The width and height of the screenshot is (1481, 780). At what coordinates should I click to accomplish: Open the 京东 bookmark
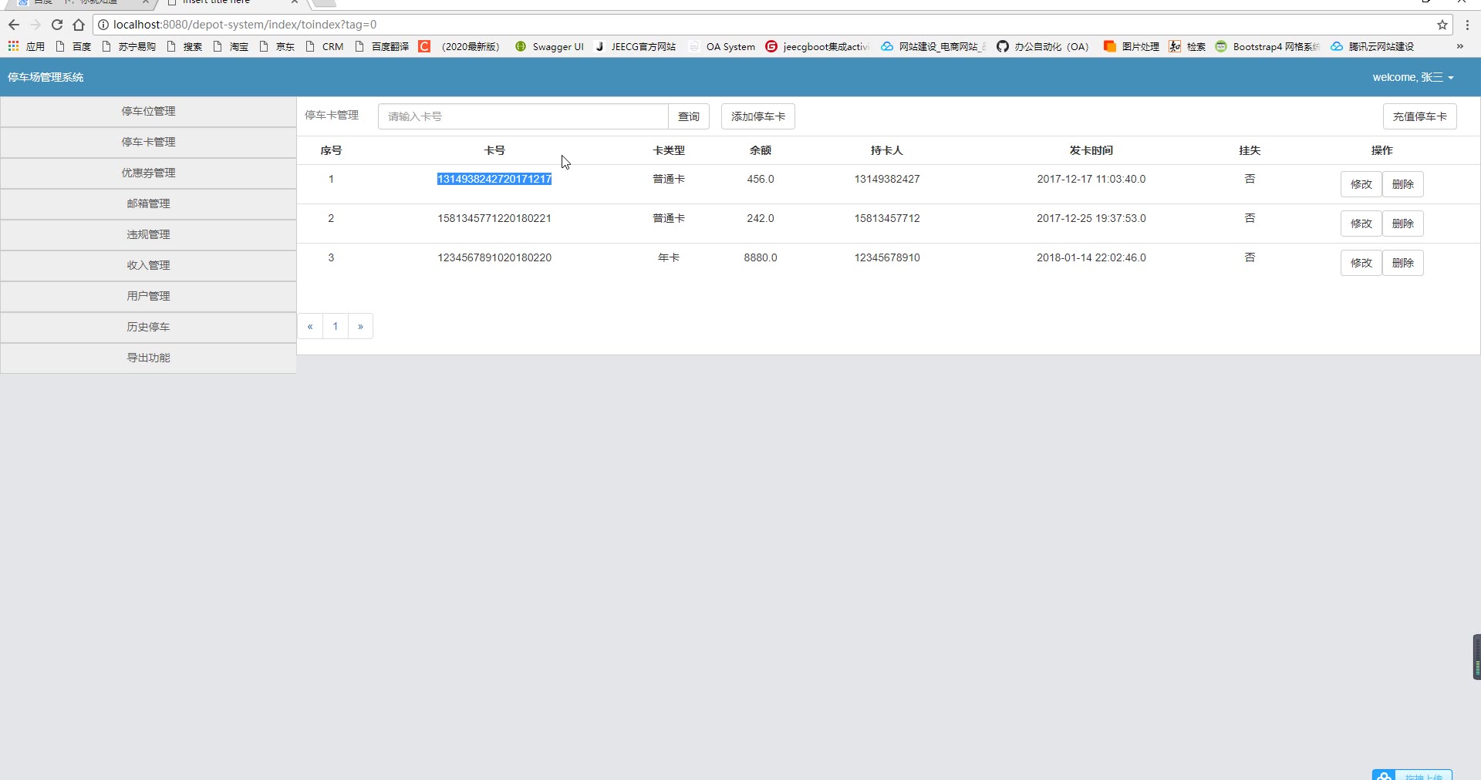coord(277,46)
